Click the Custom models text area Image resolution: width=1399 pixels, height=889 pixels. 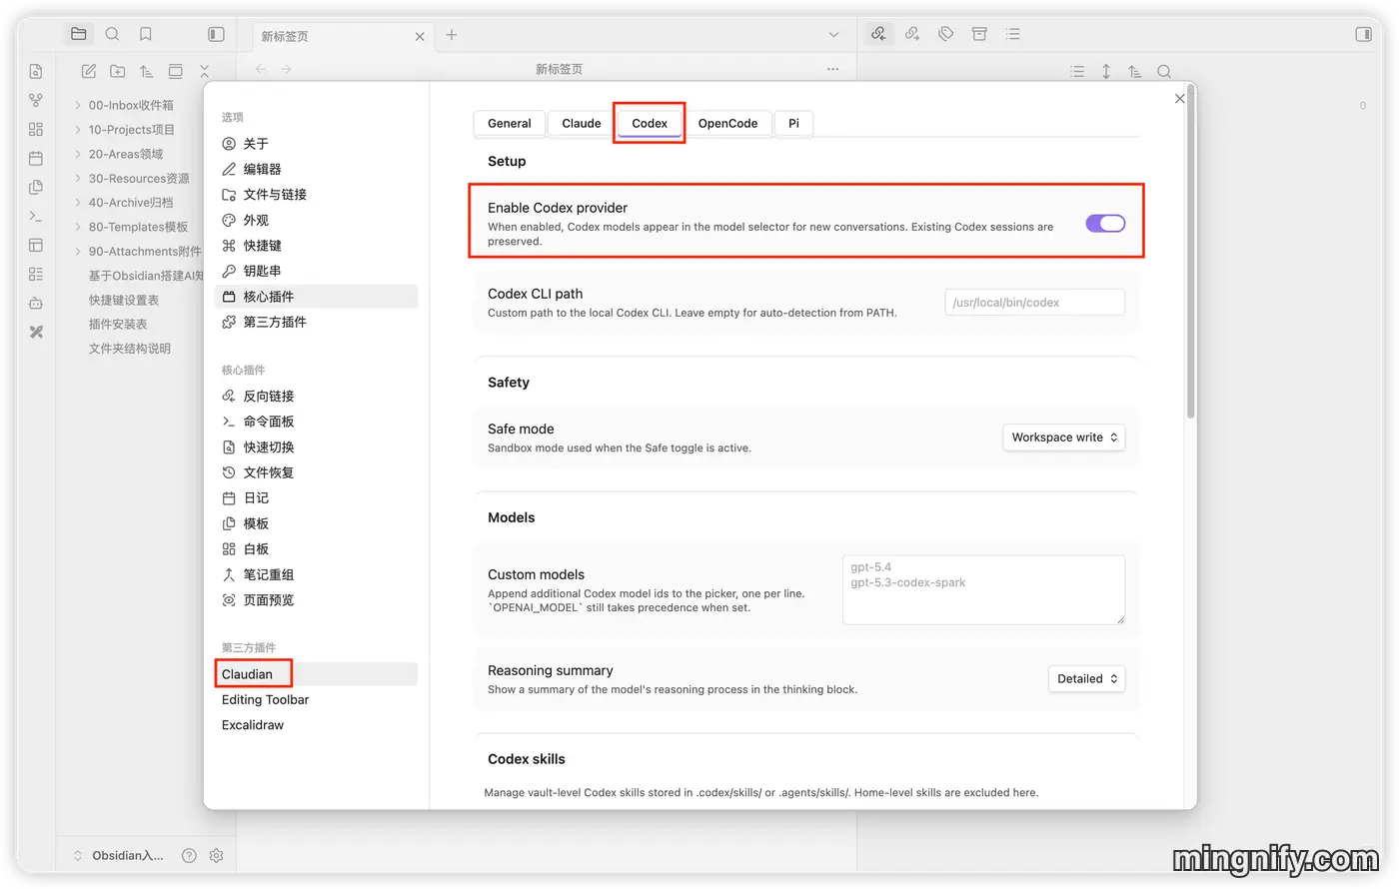pyautogui.click(x=983, y=590)
